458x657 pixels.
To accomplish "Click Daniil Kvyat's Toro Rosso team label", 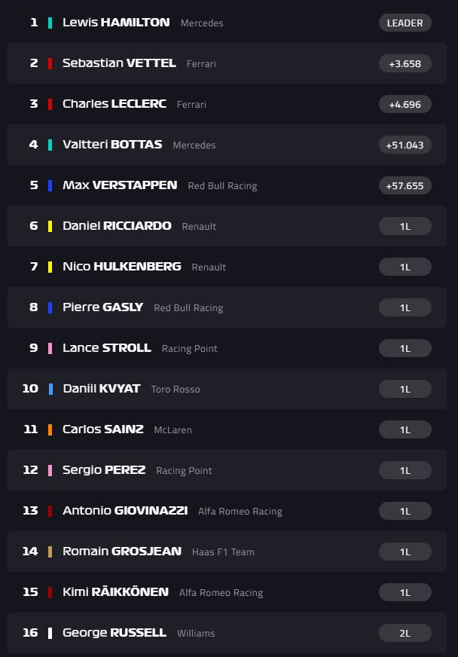I will (176, 390).
